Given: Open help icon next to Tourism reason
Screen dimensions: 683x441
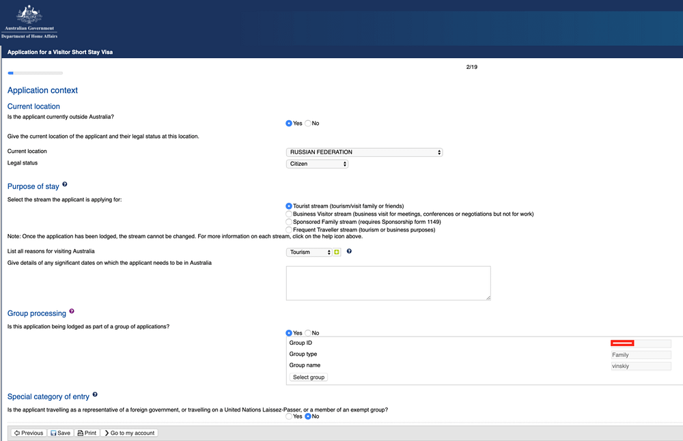Looking at the screenshot, I should (x=349, y=251).
